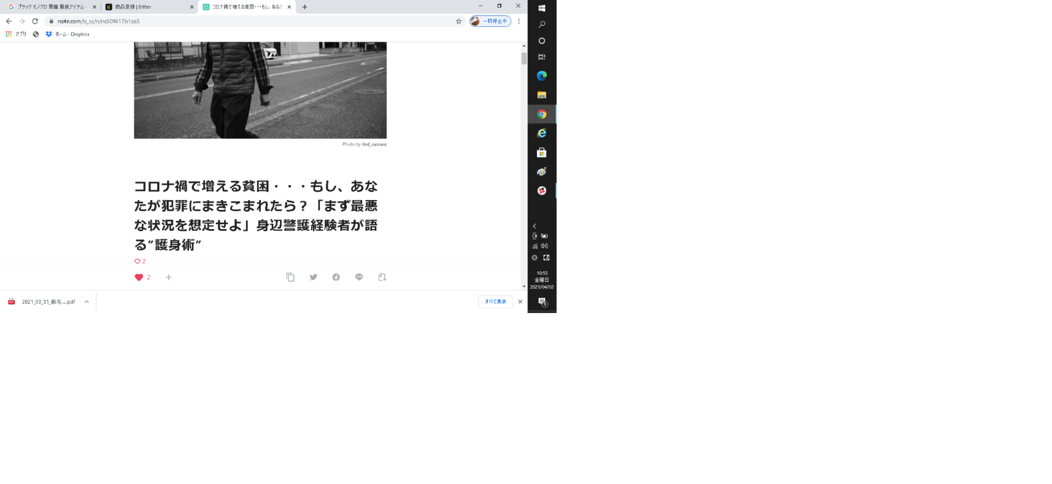Click the scrollbar up arrow
The image size is (1052, 484).
524,46
